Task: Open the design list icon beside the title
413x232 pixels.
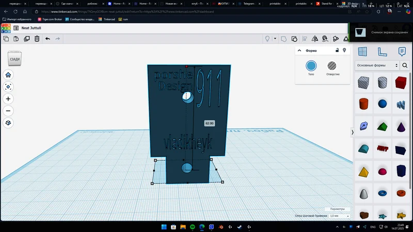Action: [x=16, y=28]
